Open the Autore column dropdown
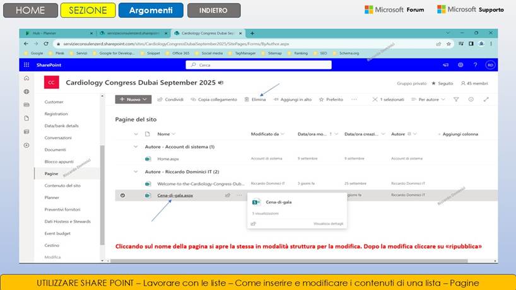Viewport: 516px width, 290px height. tap(404, 134)
